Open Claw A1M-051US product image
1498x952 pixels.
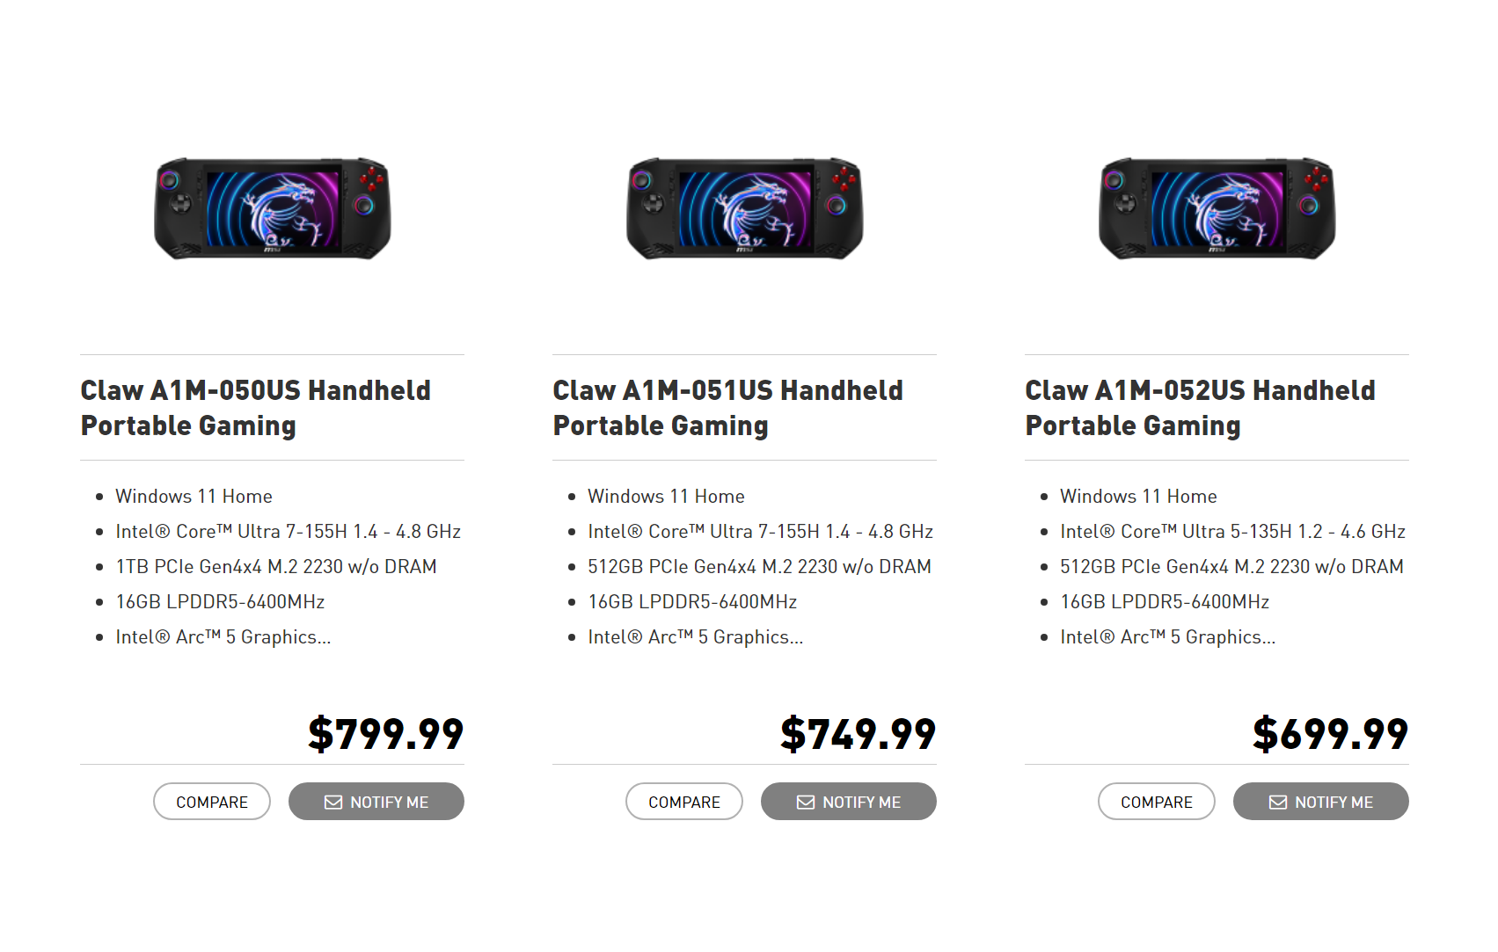pyautogui.click(x=745, y=209)
